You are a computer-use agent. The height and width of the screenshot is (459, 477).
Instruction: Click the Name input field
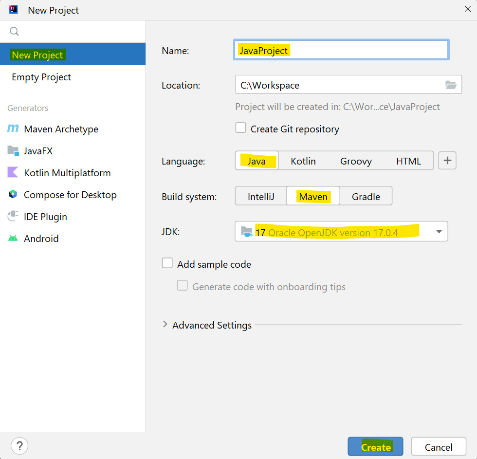[341, 50]
